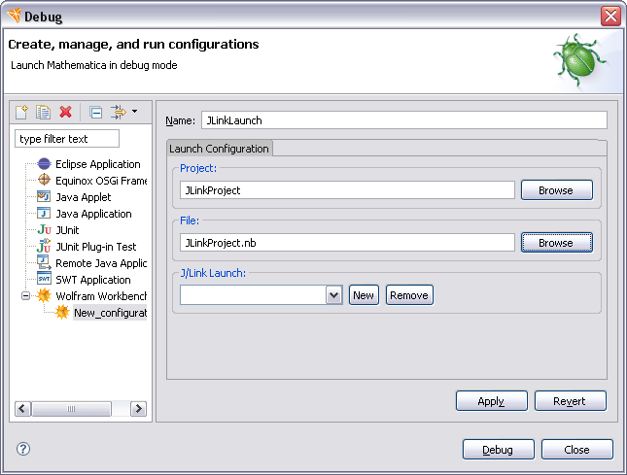Click the JUnit icon in the tree
627x475 pixels.
tap(44, 230)
